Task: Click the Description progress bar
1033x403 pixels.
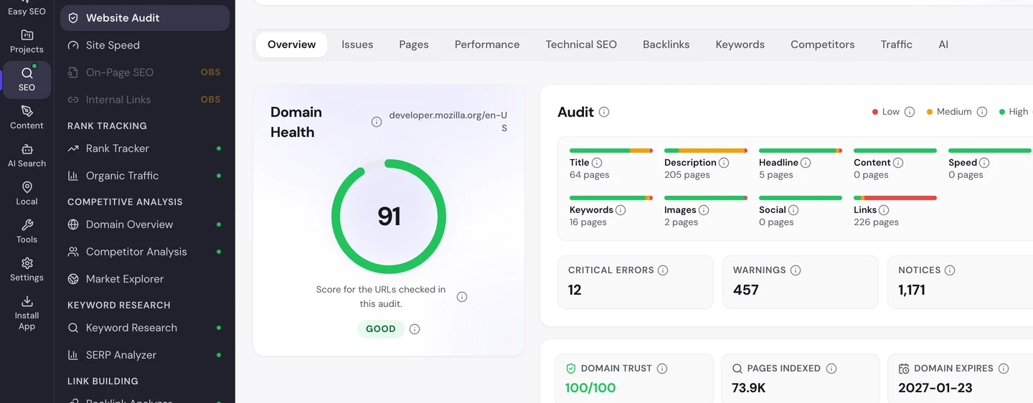Action: (x=706, y=151)
